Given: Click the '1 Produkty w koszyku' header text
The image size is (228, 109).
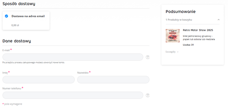Looking at the screenshot, I should [179, 20].
